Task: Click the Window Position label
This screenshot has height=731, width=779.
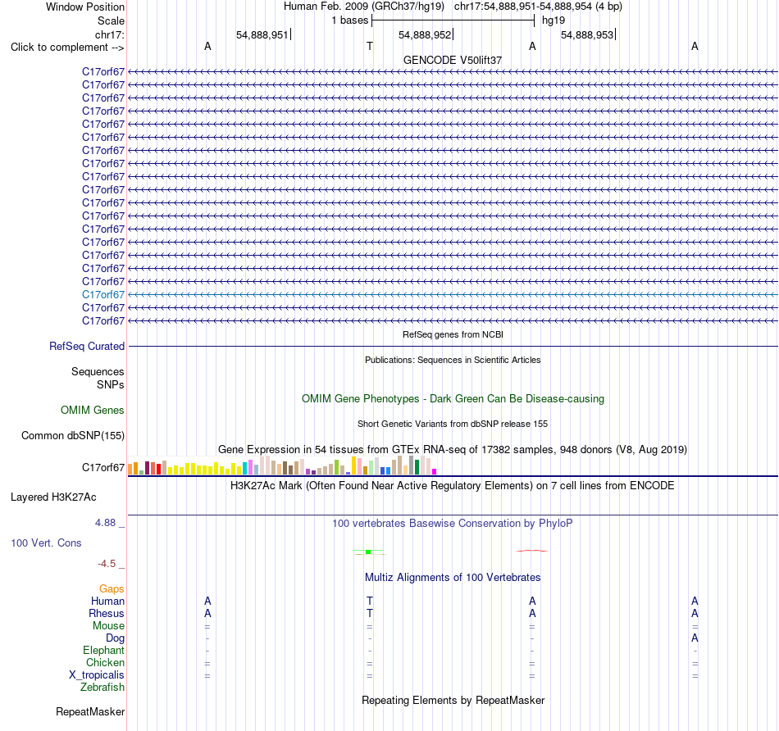Action: click(x=85, y=7)
